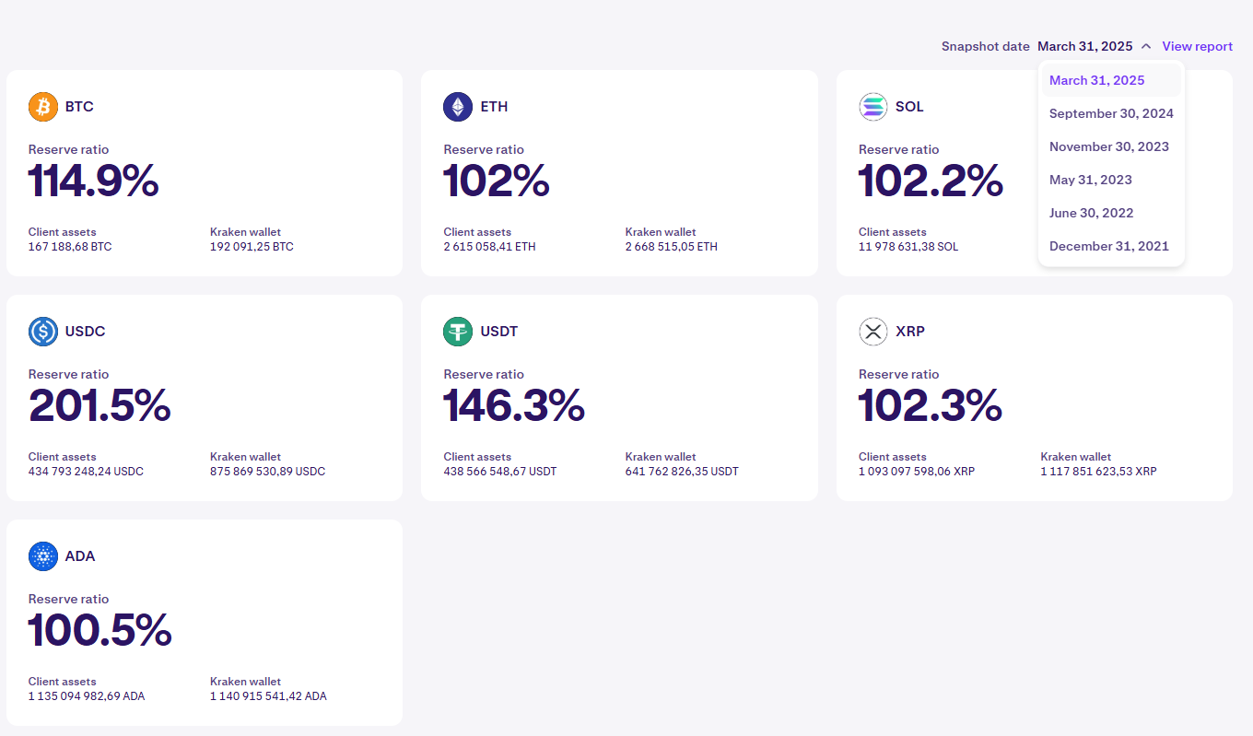Click Kraken wallet 1 140 915 541,42 ADA

pos(268,696)
